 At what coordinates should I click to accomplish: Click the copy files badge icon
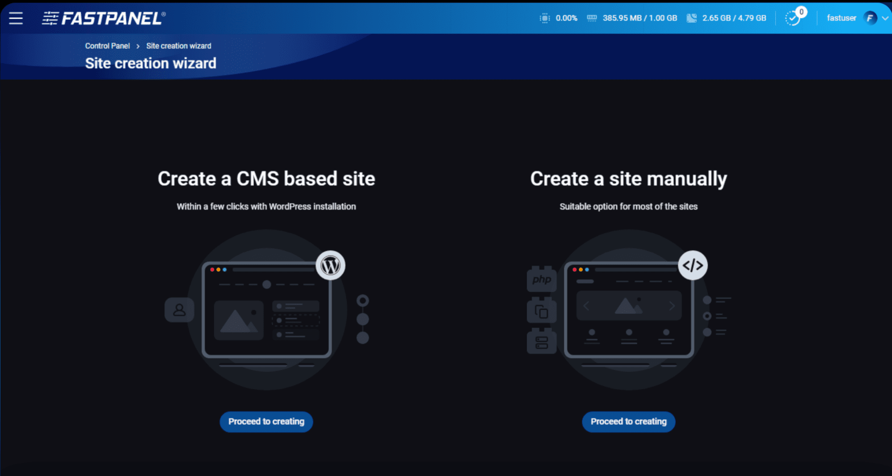pos(542,311)
